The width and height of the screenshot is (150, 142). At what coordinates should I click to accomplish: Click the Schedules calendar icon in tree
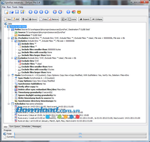click(13, 104)
